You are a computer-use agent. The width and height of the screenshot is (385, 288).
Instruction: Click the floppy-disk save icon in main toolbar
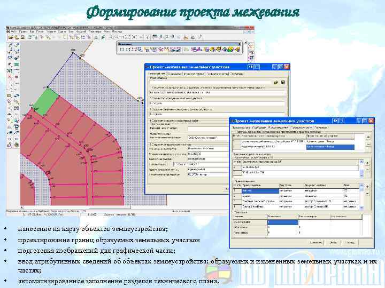[22, 37]
